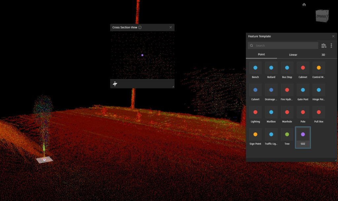The width and height of the screenshot is (338, 201).
Task: Click the Cross Section View info icon
Action: coord(140,27)
